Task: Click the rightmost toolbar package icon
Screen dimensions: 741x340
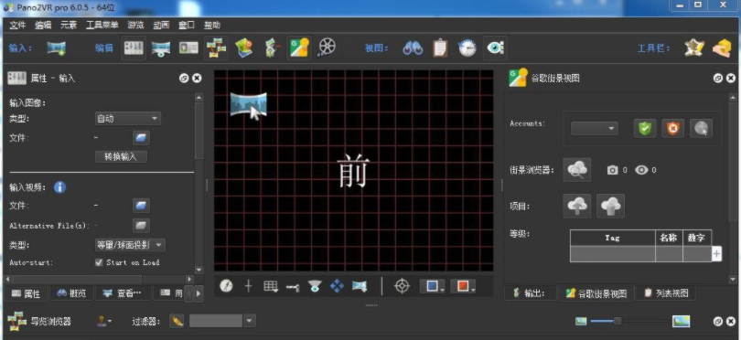Action: click(x=722, y=48)
